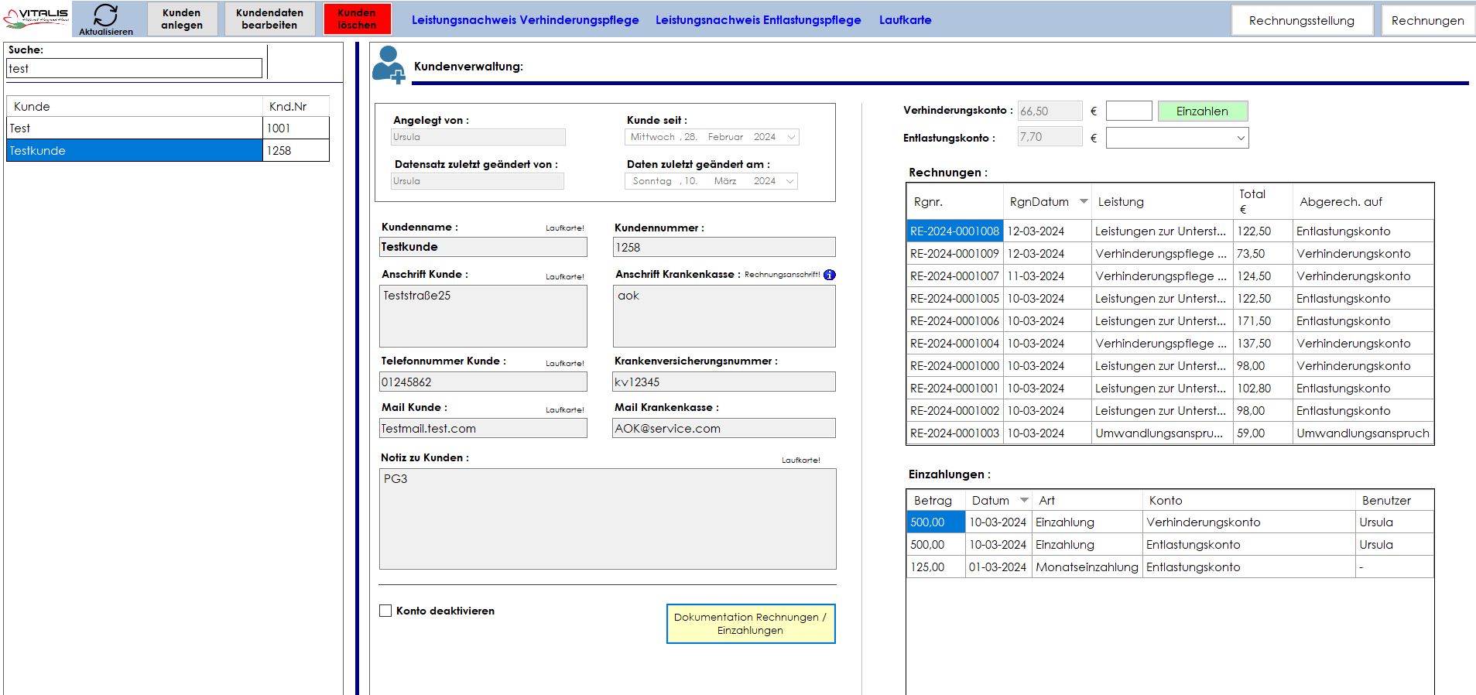Click the Rgnr. column header
1476x695 pixels.
955,202
